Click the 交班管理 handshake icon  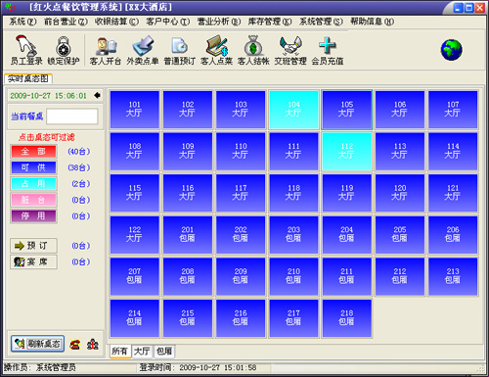click(290, 50)
